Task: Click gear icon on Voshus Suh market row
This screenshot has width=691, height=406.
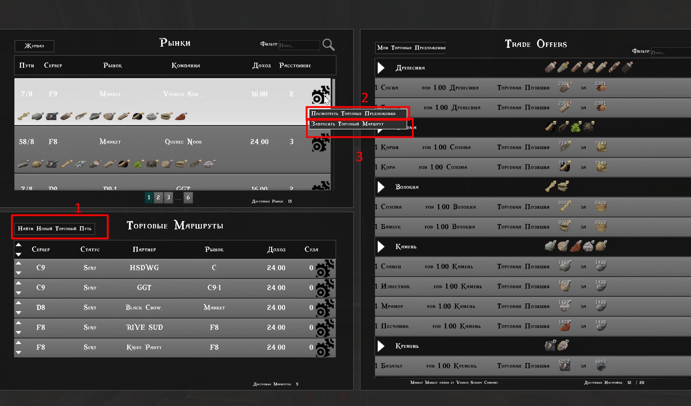Action: [320, 95]
